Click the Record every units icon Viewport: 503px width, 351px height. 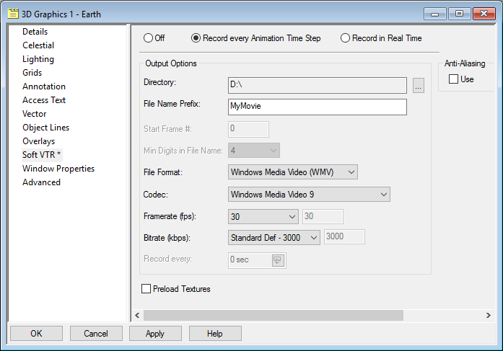click(x=278, y=260)
